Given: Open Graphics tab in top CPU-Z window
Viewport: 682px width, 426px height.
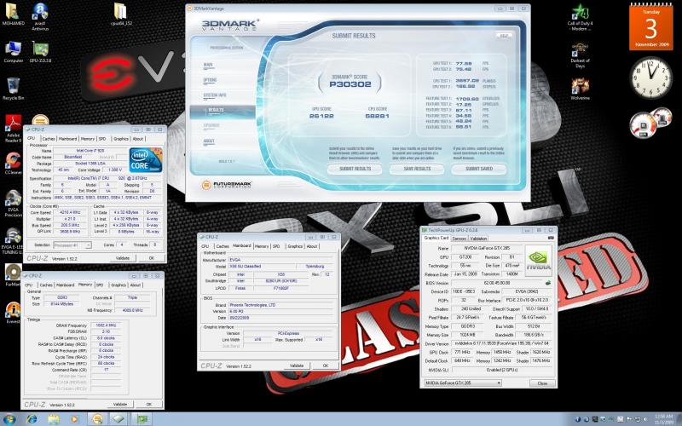Looking at the screenshot, I should coord(121,139).
